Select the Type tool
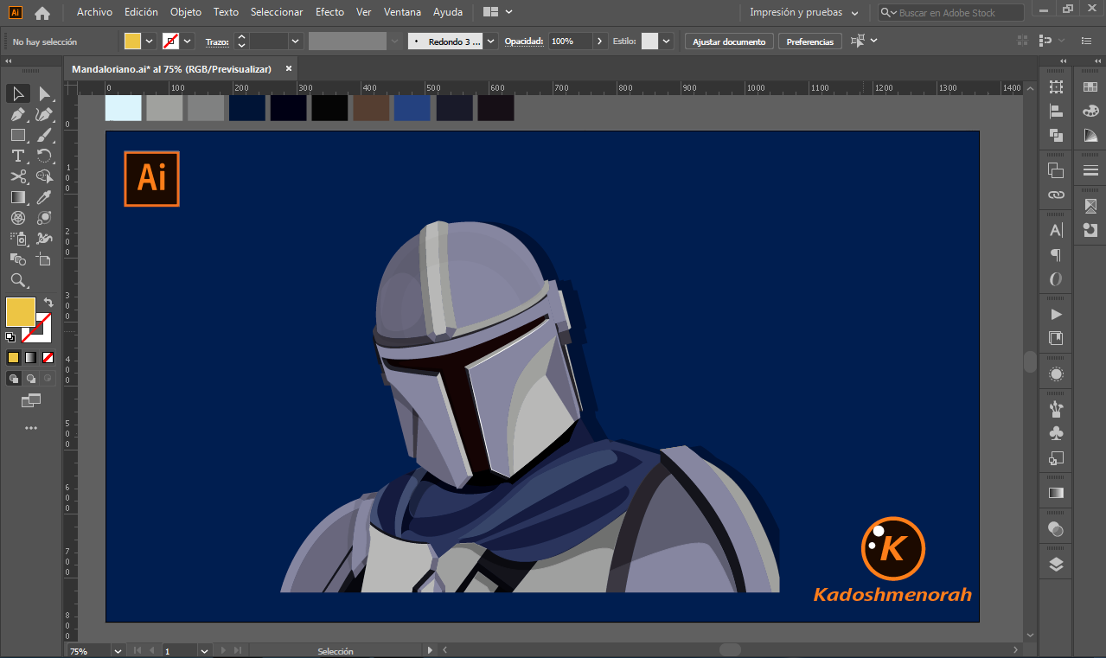The image size is (1106, 658). click(x=17, y=156)
